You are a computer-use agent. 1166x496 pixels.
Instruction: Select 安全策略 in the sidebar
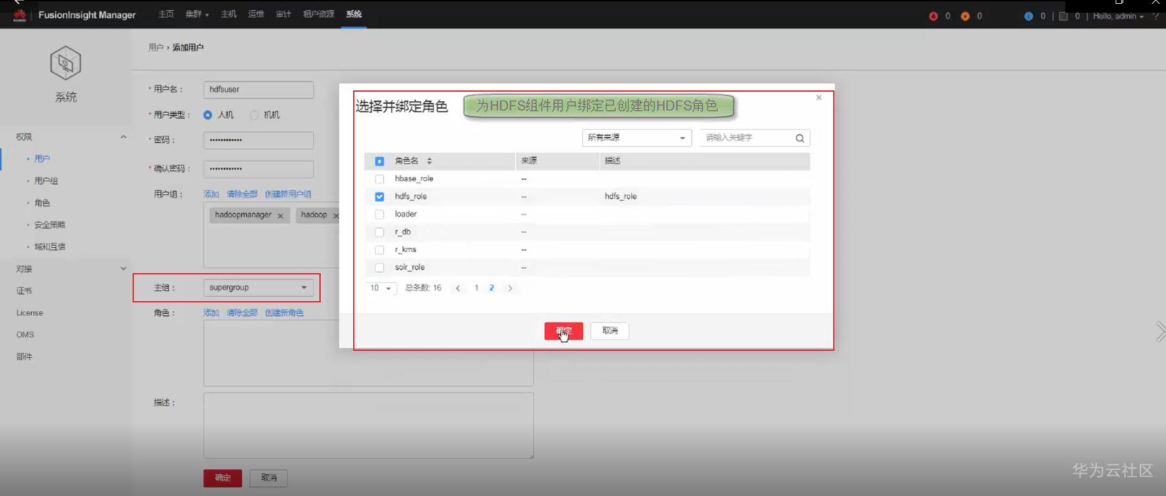[50, 225]
